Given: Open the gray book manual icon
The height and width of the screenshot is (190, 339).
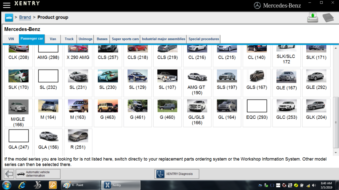Looking at the screenshot, I should 328,18.
